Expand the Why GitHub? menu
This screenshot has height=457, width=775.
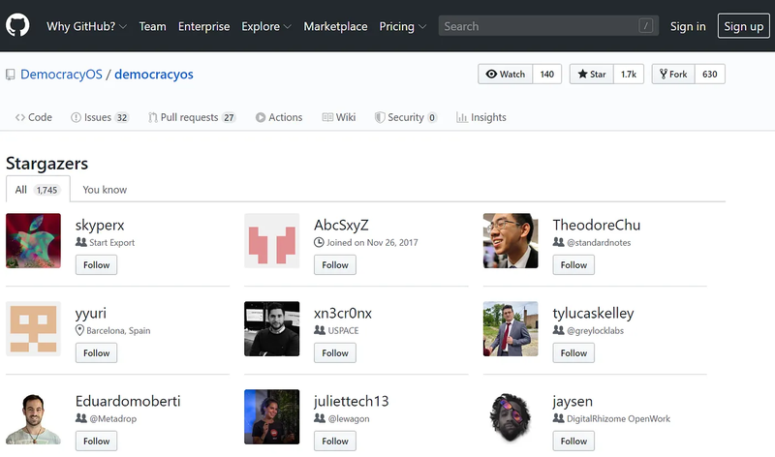[x=86, y=26]
